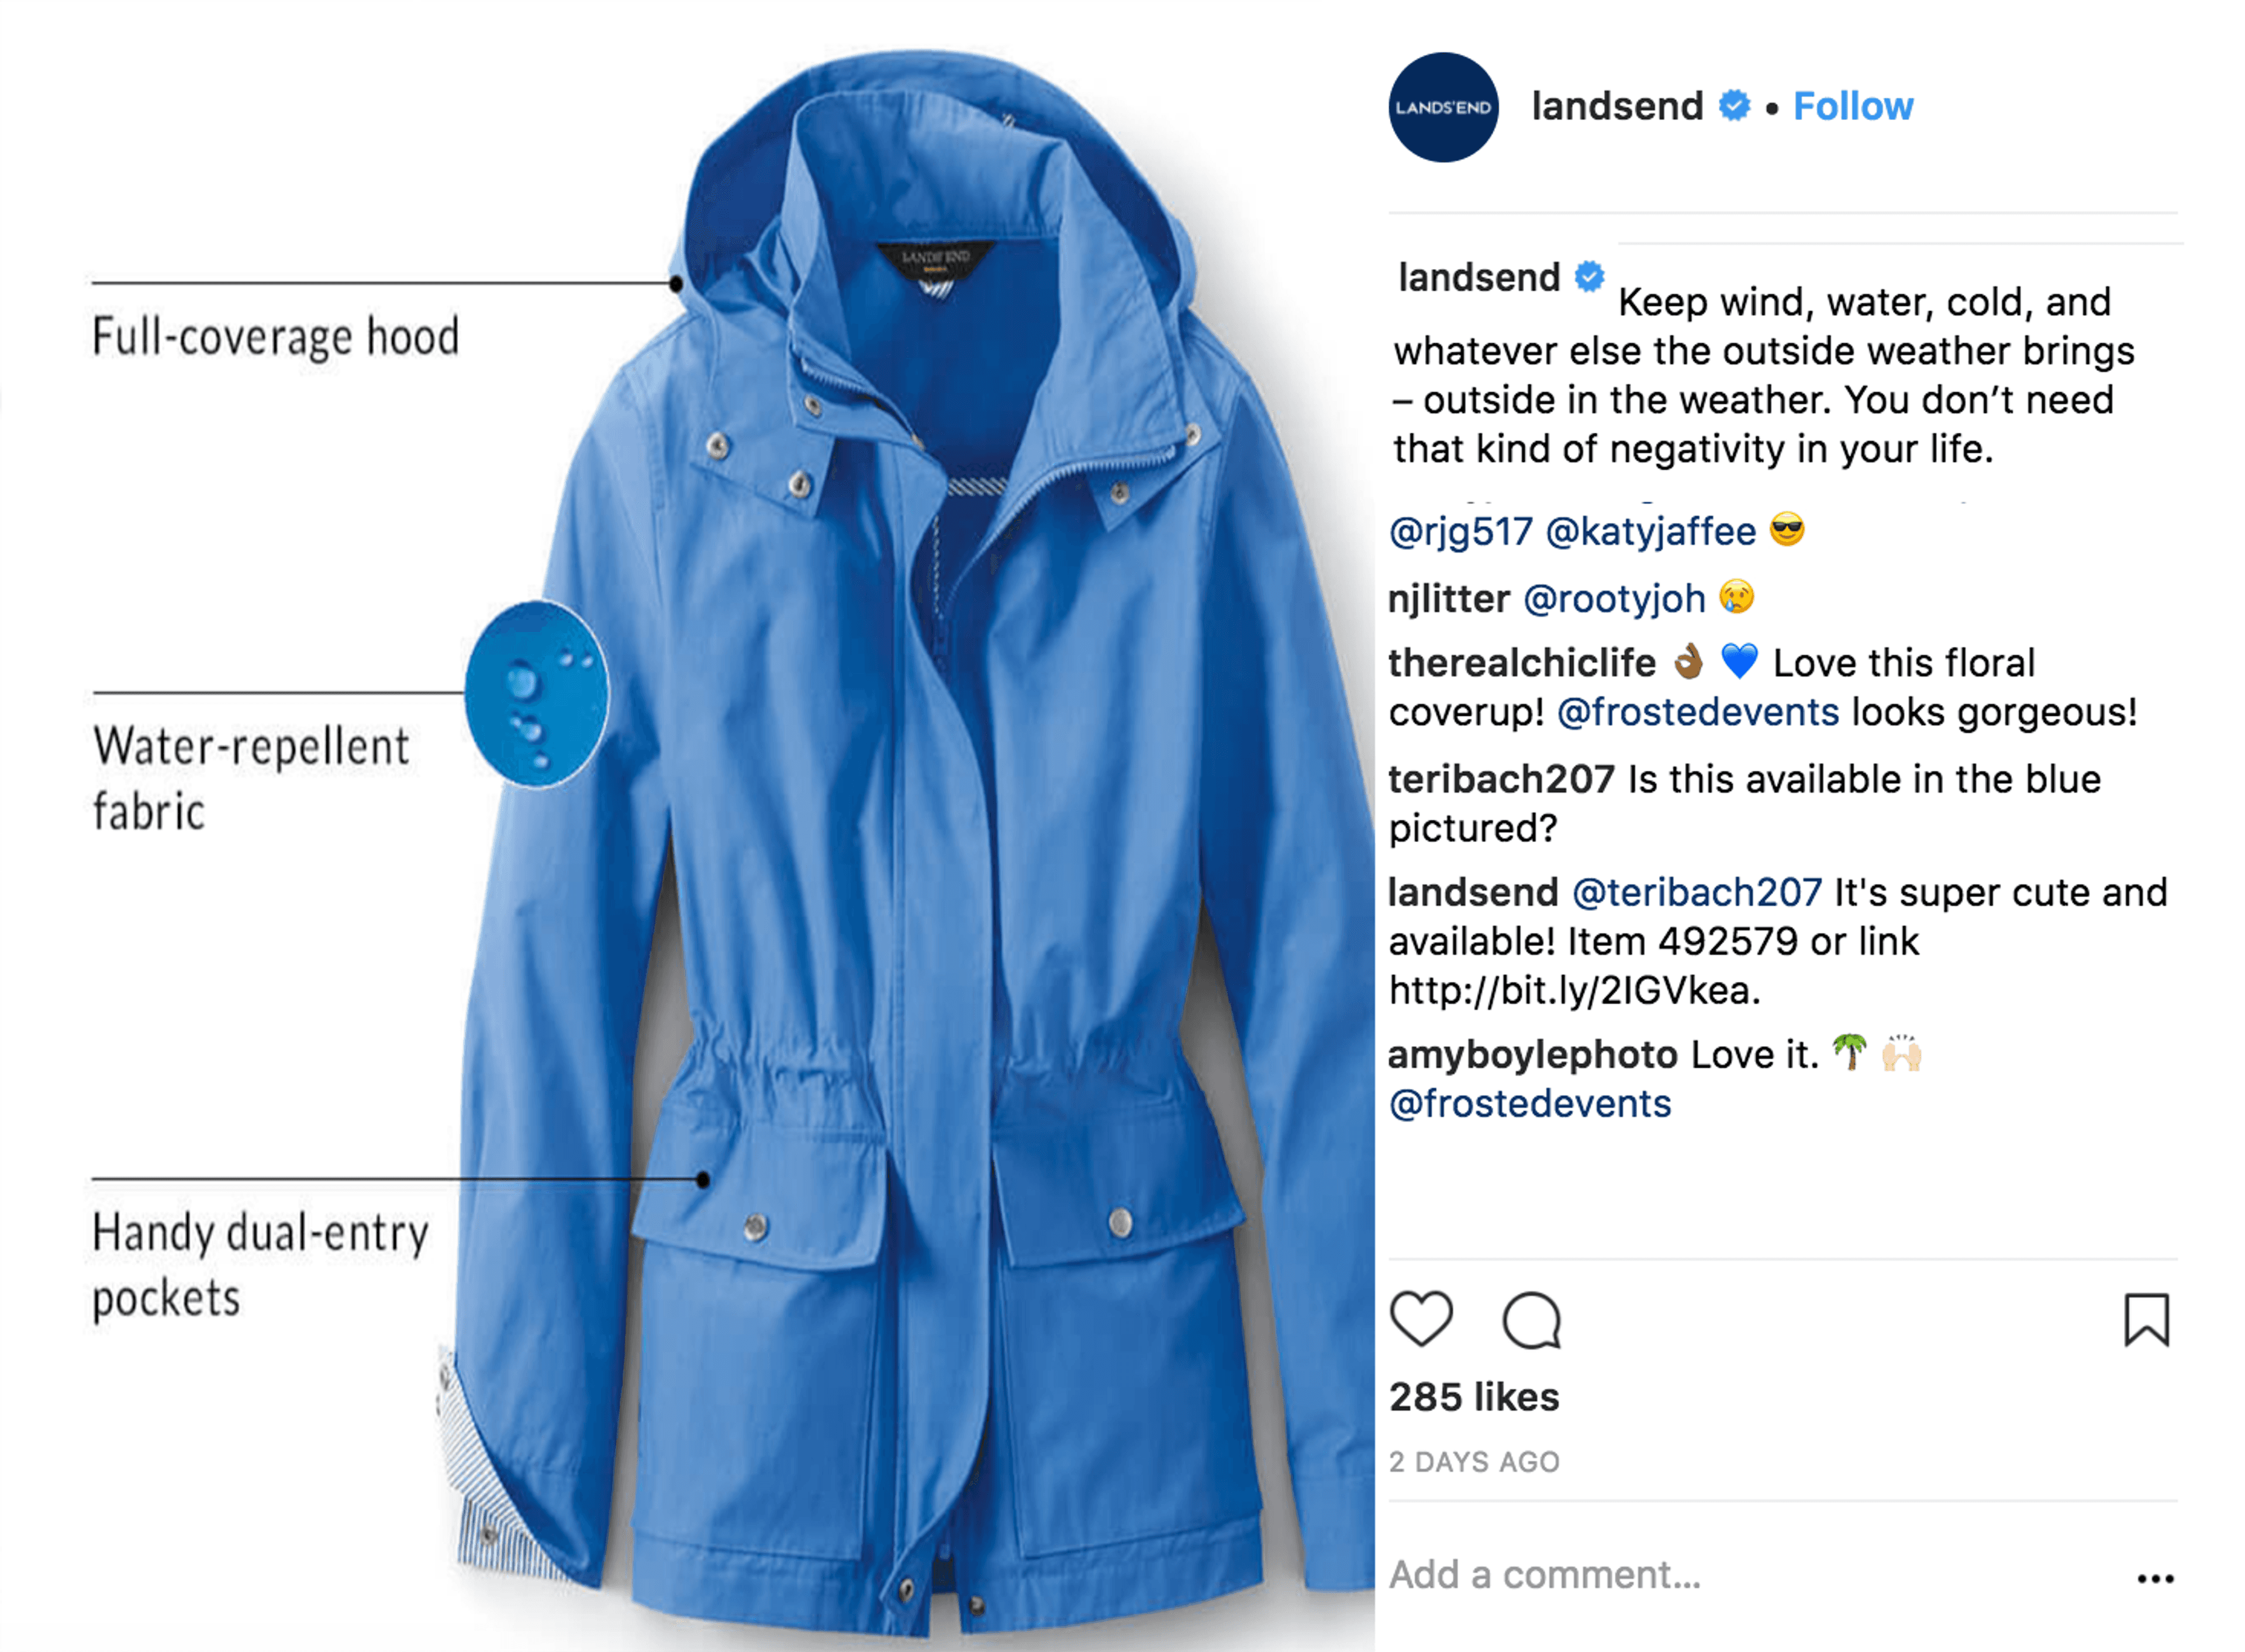This screenshot has width=2245, height=1652.
Task: Save the post with the bookmark icon
Action: tap(2146, 1320)
